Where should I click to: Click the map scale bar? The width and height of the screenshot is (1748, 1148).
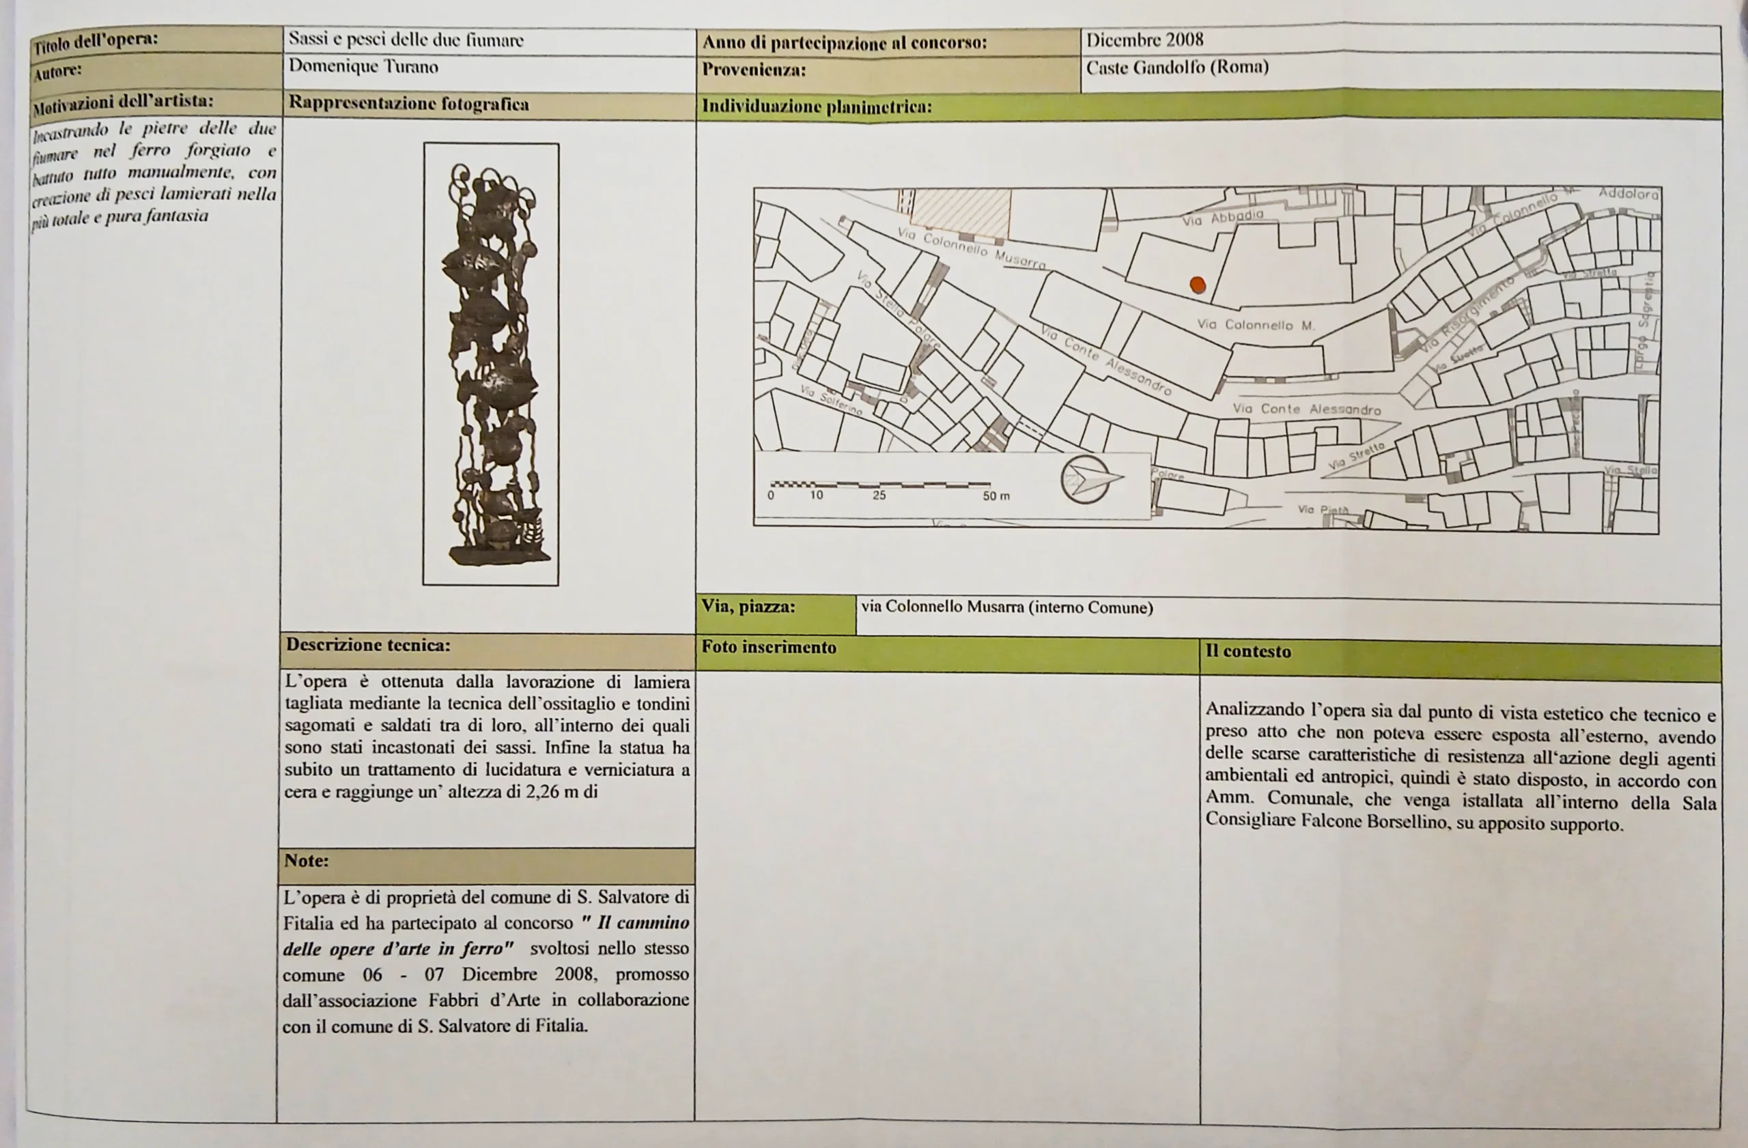point(879,485)
